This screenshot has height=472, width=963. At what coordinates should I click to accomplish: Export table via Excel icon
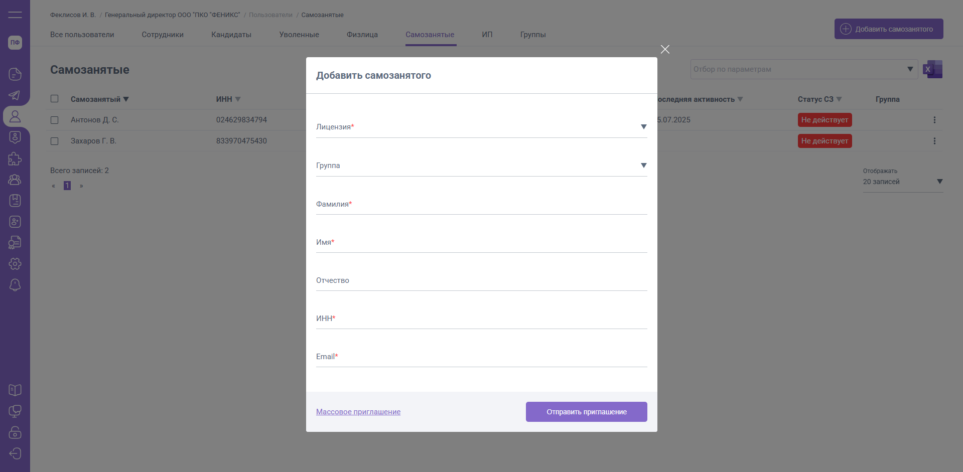tap(933, 69)
